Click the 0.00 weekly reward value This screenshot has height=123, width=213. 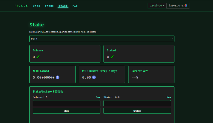coord(86,77)
